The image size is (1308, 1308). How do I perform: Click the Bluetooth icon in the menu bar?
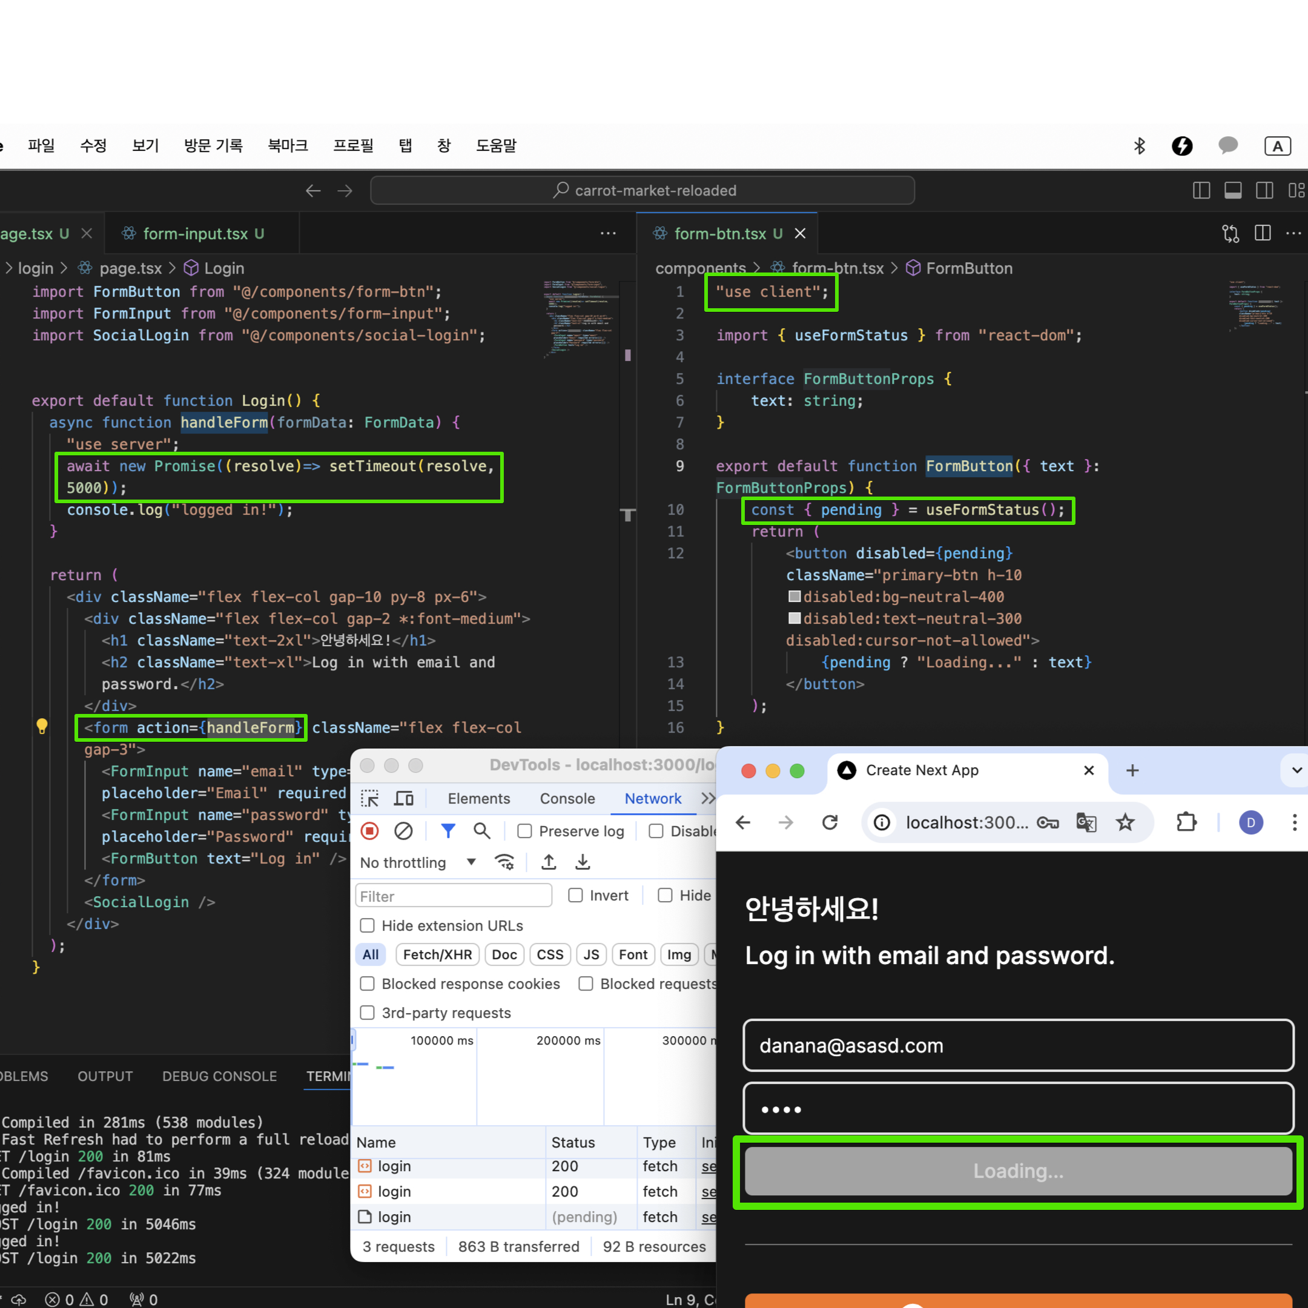coord(1140,145)
